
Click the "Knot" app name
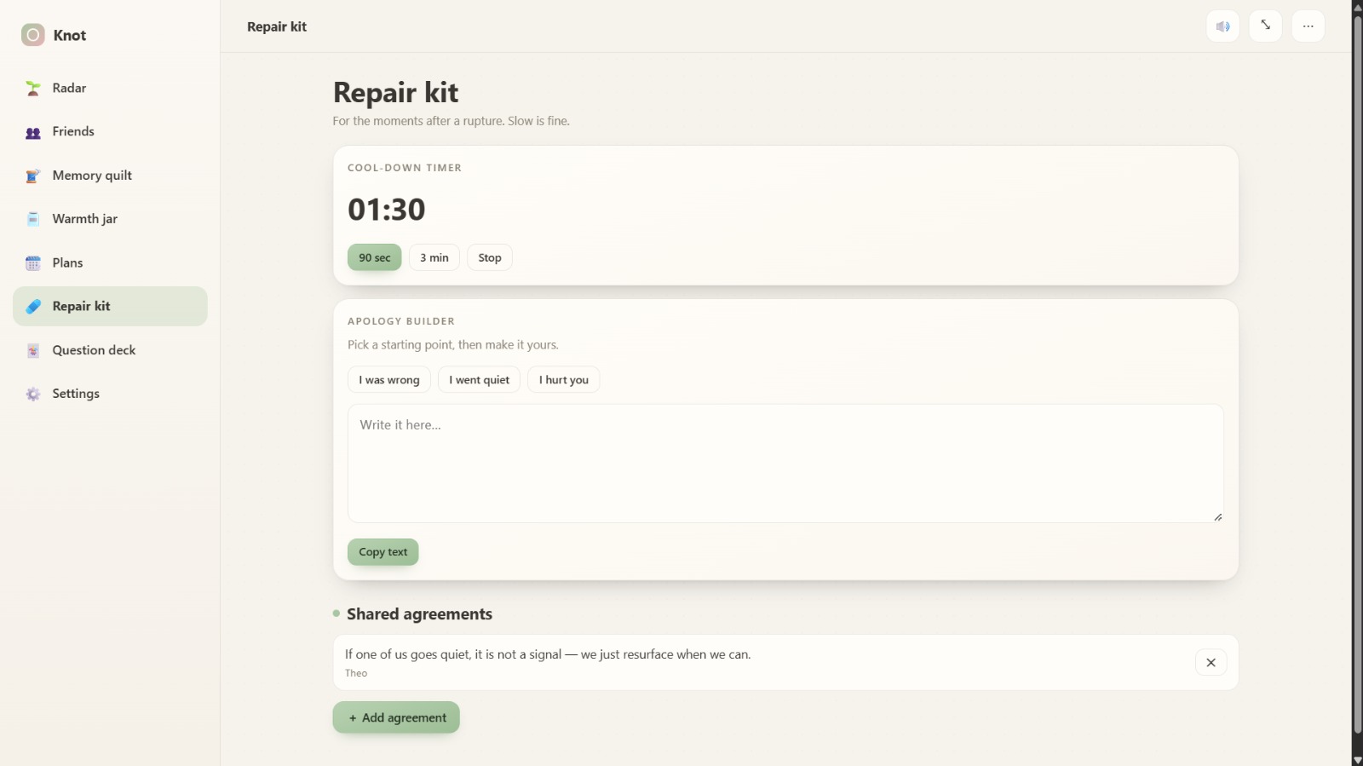tap(70, 35)
